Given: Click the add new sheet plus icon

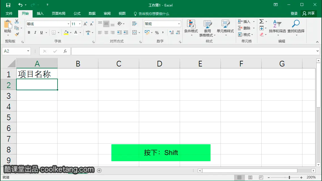Looking at the screenshot, I should (x=99, y=171).
